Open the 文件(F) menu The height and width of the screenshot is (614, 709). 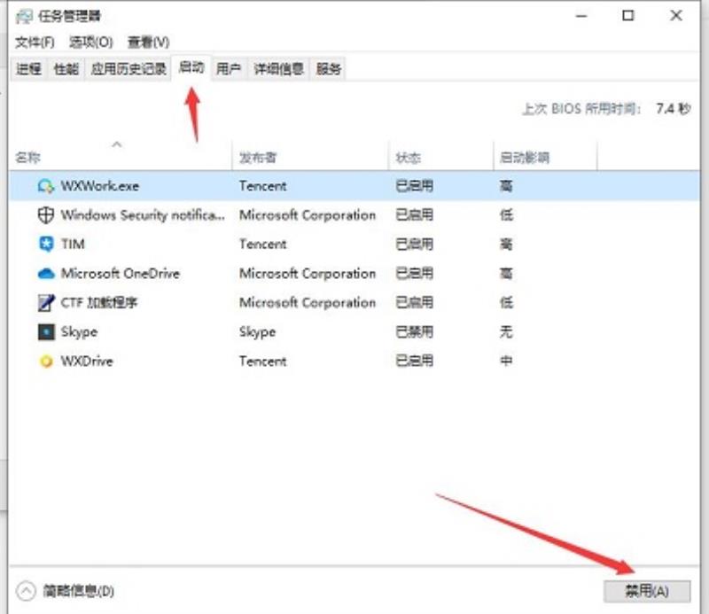pyautogui.click(x=35, y=43)
